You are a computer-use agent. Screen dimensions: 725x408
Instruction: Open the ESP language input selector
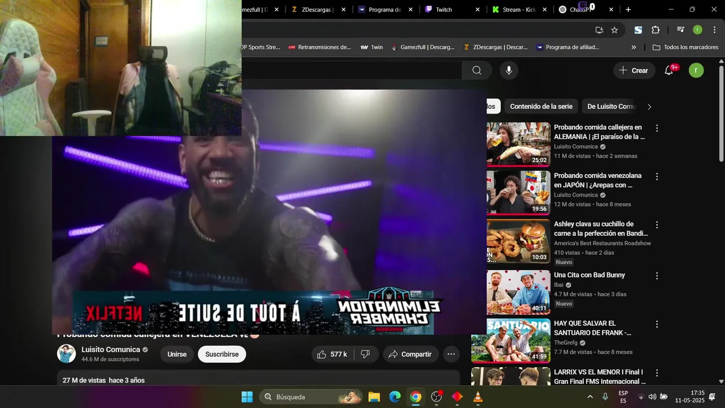[623, 397]
